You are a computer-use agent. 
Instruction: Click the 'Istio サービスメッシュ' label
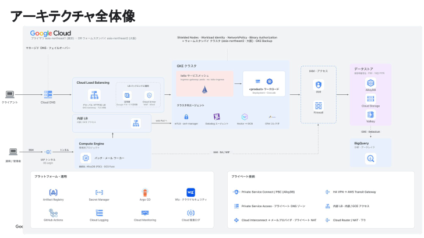click(x=195, y=76)
